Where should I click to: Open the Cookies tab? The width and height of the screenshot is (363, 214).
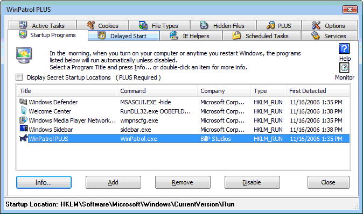coord(103,25)
